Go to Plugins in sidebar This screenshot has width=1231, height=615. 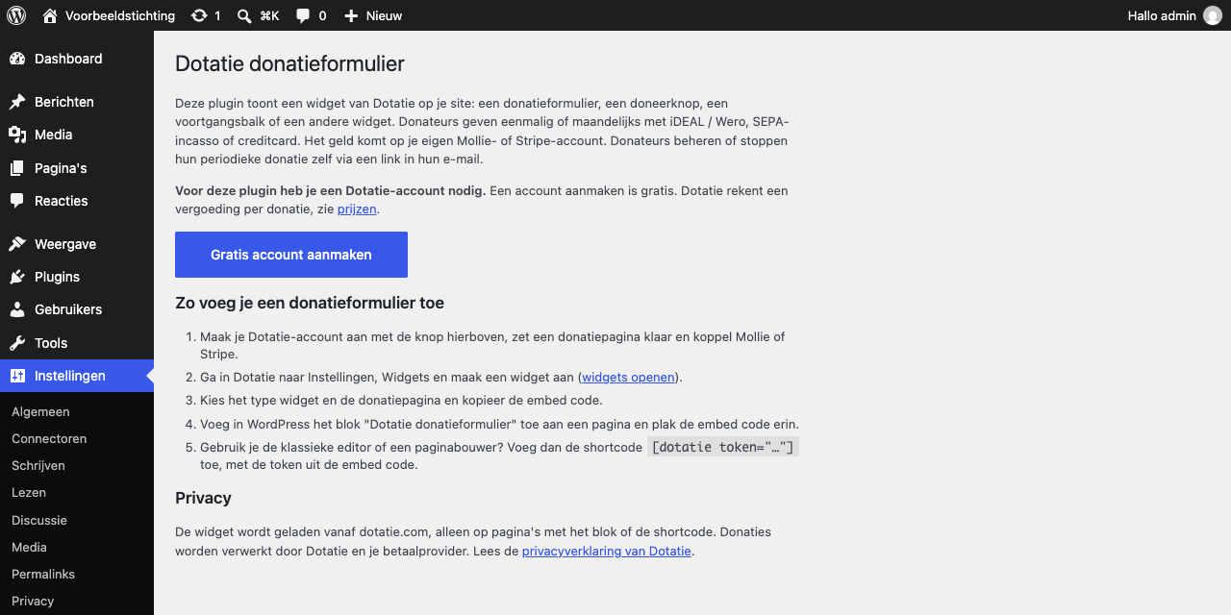(x=77, y=277)
